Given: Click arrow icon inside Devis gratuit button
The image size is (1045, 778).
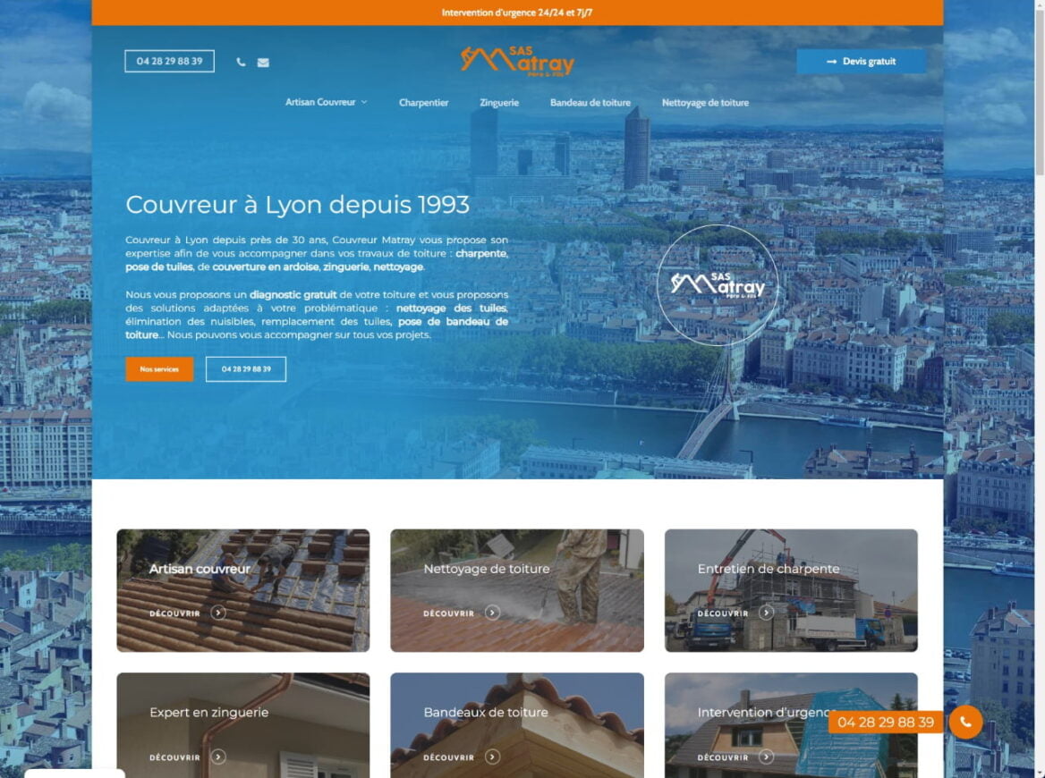Looking at the screenshot, I should (829, 61).
